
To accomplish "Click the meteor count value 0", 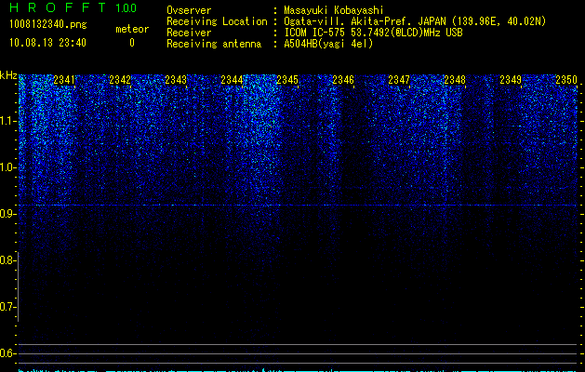I will (x=132, y=43).
